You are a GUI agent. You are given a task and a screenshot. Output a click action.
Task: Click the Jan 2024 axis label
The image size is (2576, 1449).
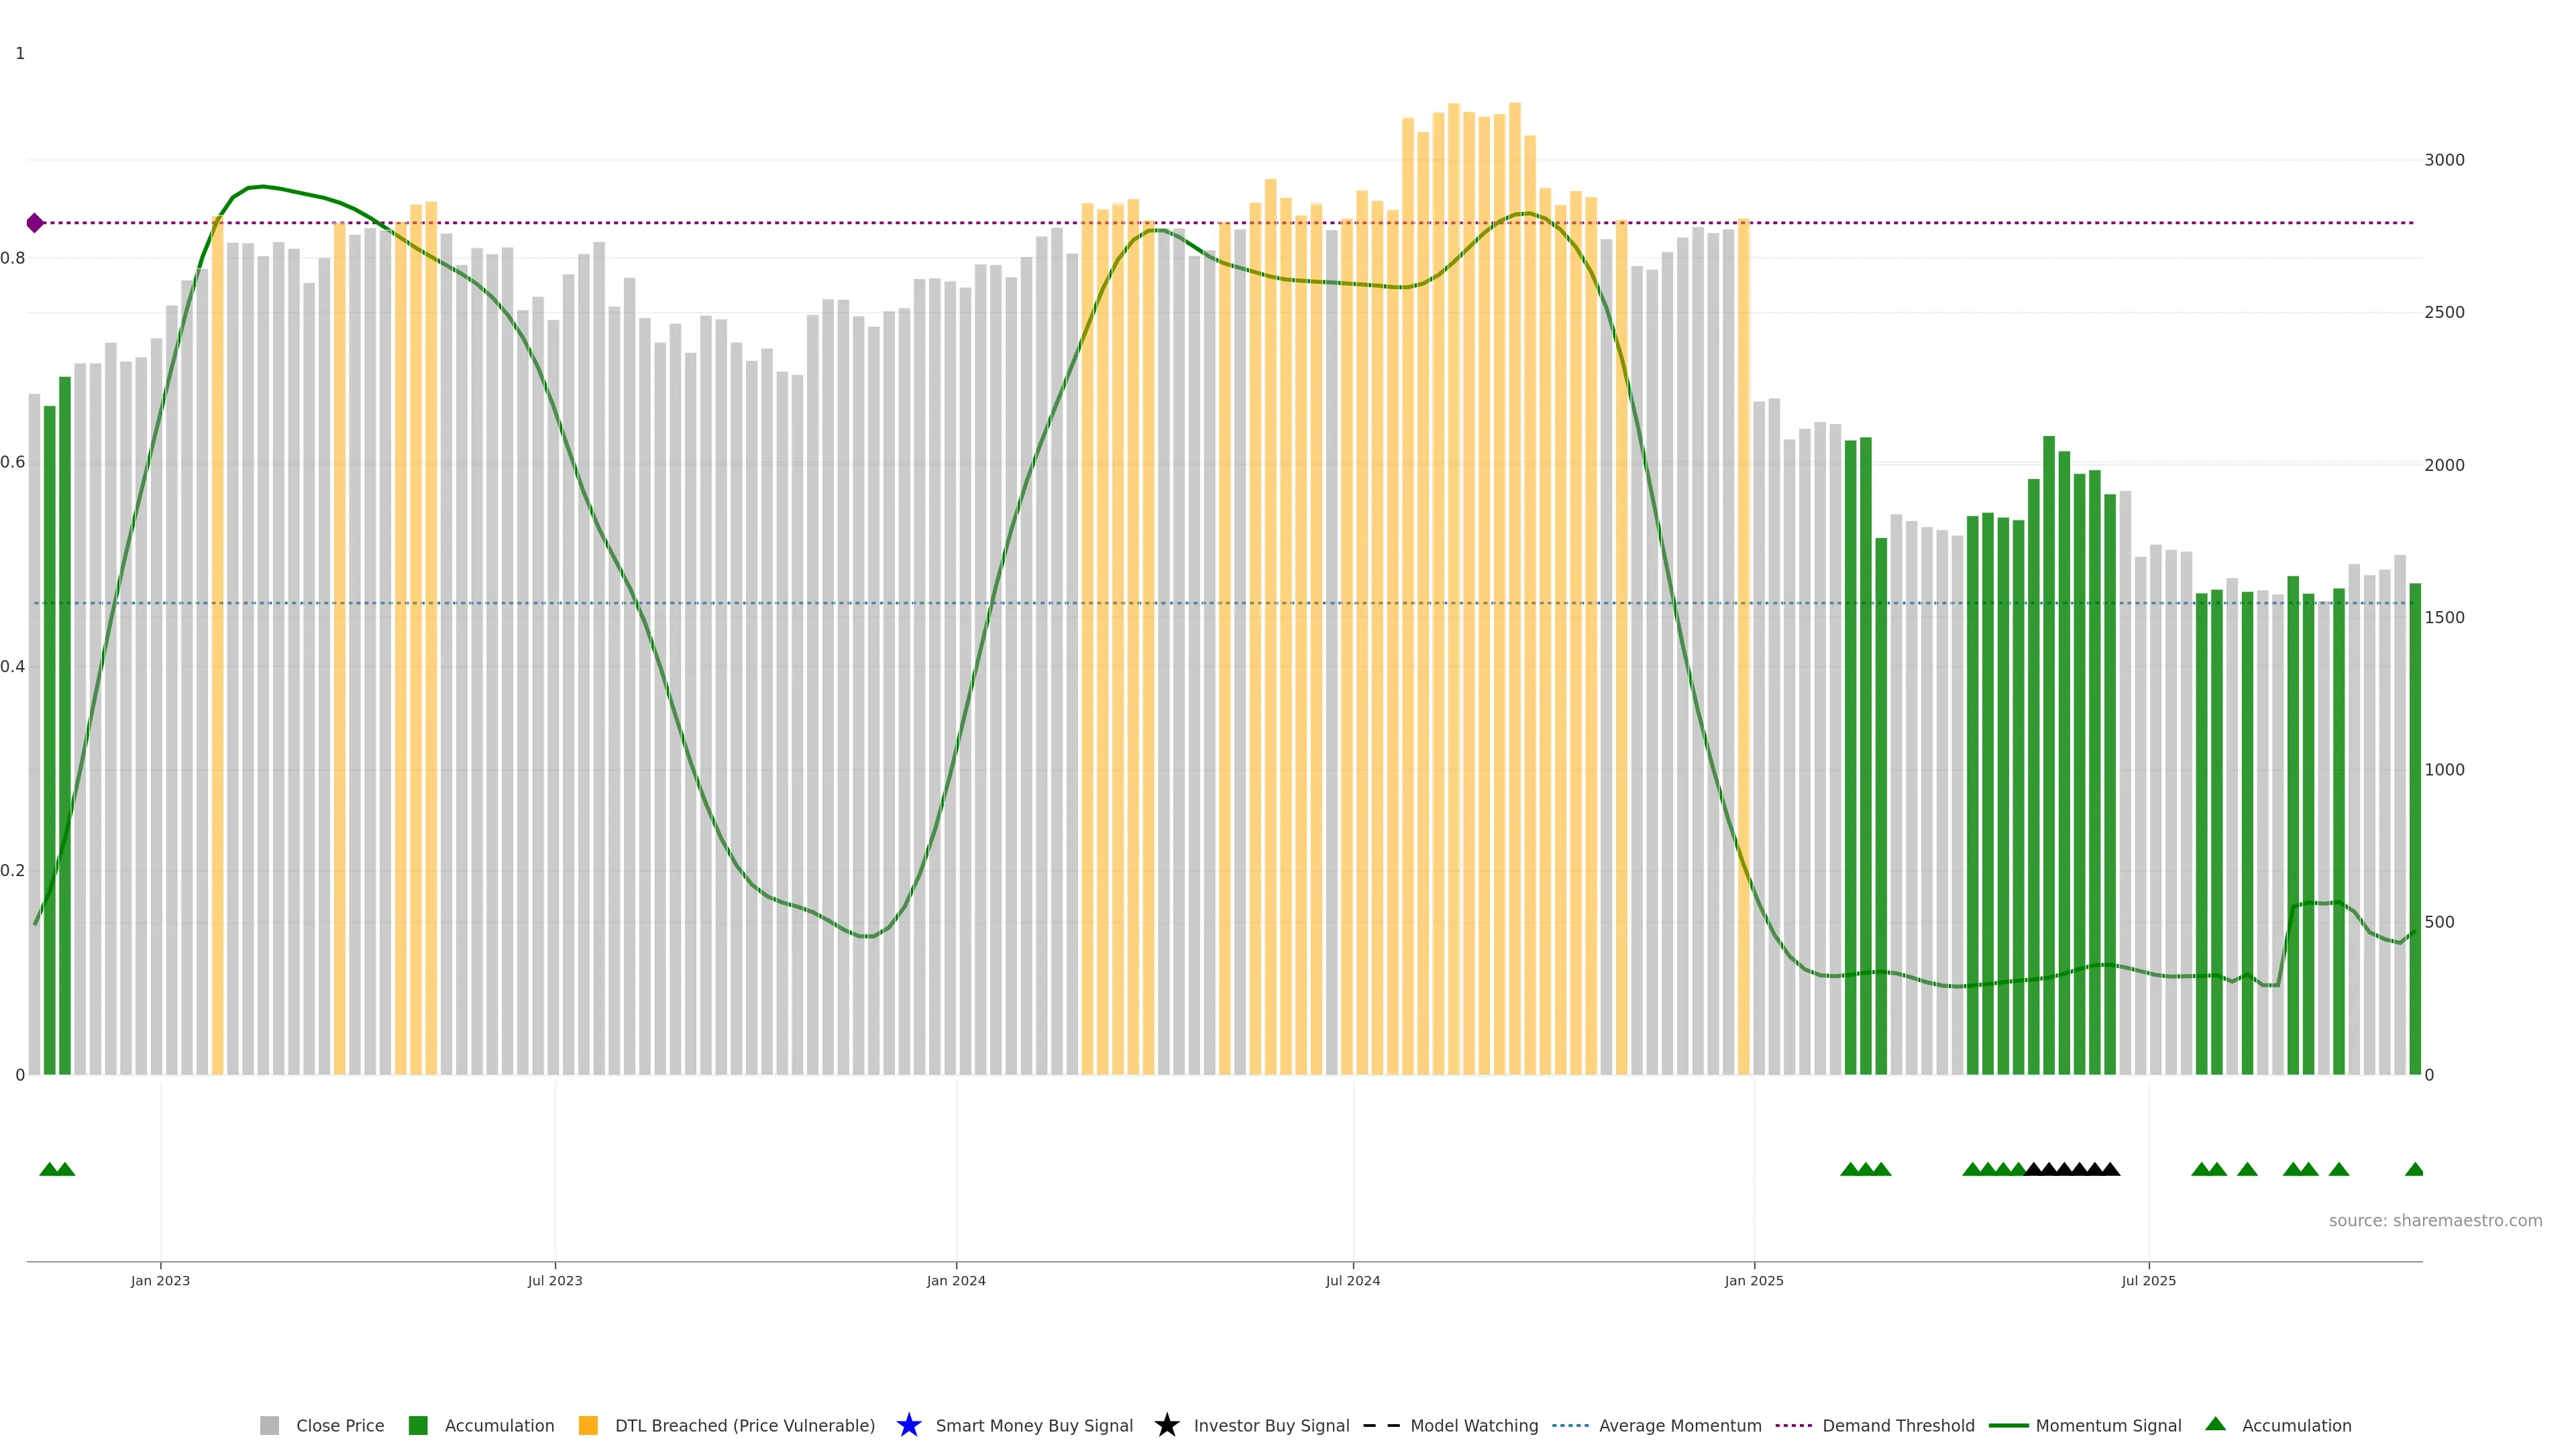pos(955,1280)
